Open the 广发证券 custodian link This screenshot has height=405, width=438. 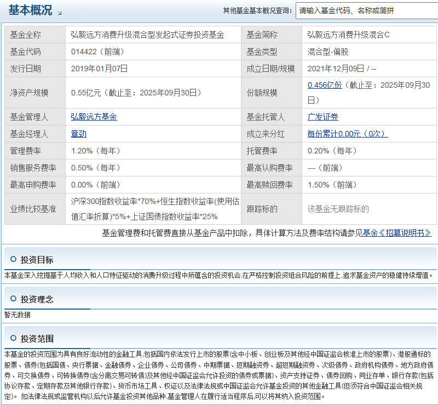pyautogui.click(x=323, y=117)
